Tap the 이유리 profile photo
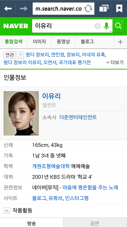Viewport: 127px width, 227px height. coord(21,113)
